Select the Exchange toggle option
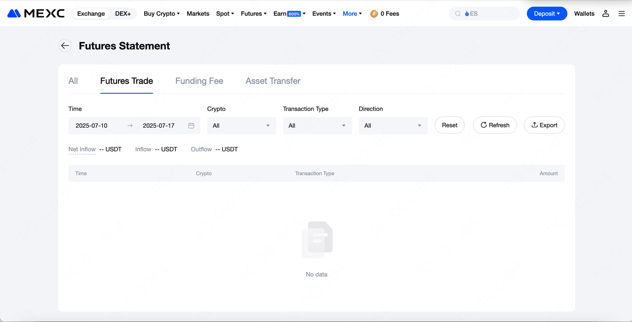This screenshot has width=632, height=322. [91, 14]
